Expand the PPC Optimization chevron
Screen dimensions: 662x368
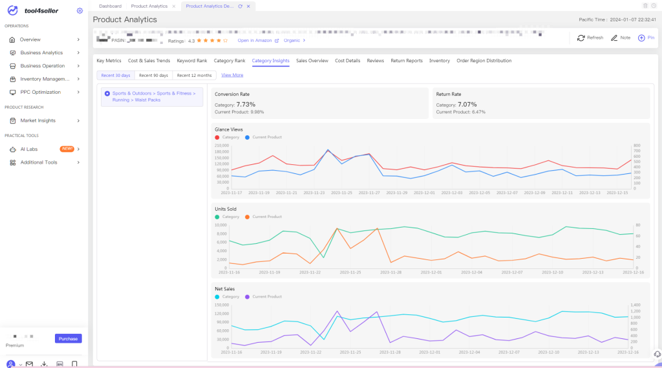[x=78, y=92]
